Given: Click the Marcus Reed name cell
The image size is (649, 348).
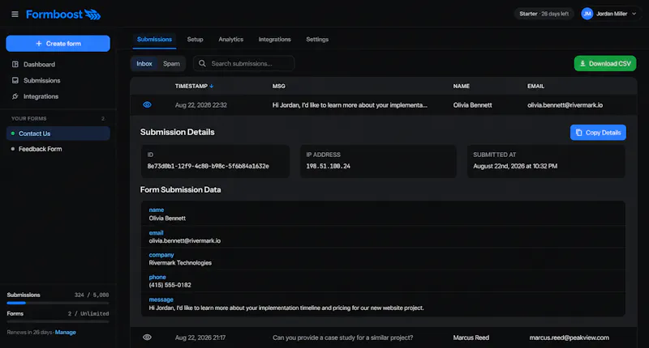Looking at the screenshot, I should click(x=471, y=337).
